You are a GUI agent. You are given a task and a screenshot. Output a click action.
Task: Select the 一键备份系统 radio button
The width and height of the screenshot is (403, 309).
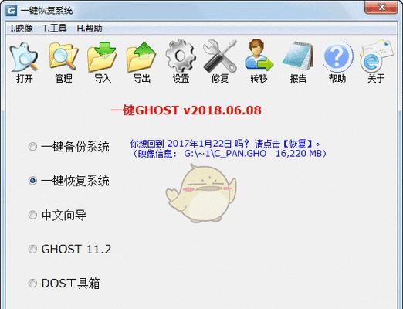(32, 147)
